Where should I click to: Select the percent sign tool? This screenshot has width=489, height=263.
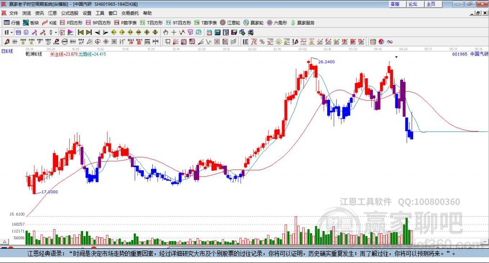(262, 42)
